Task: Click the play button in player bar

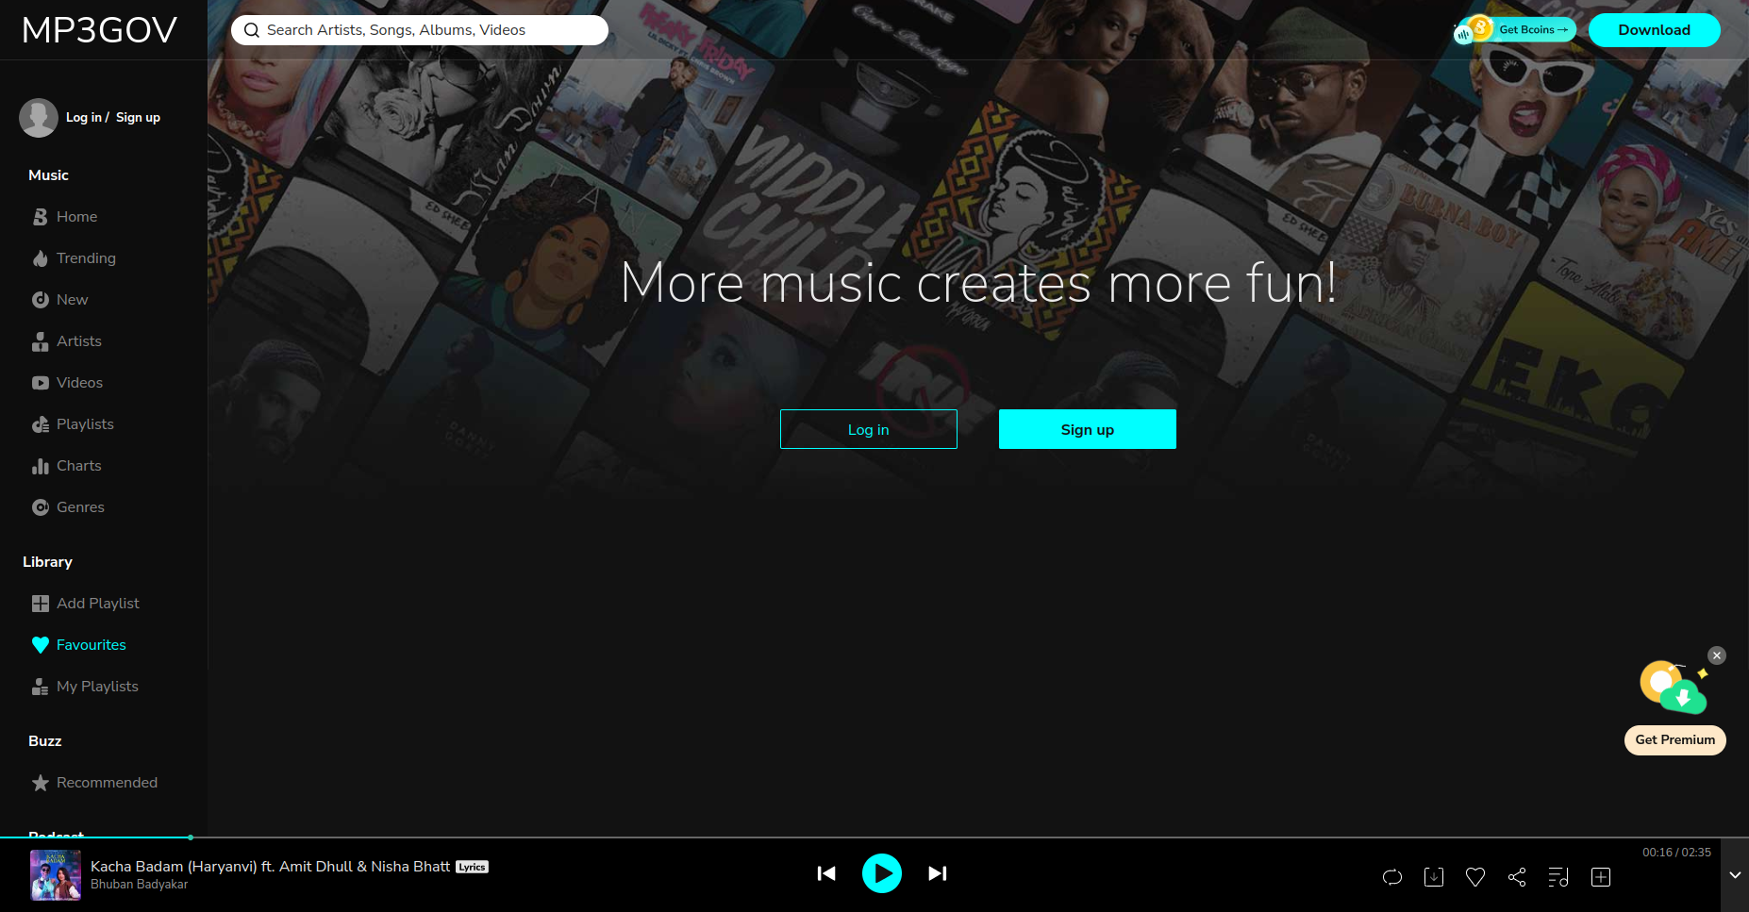Action: pos(881,873)
